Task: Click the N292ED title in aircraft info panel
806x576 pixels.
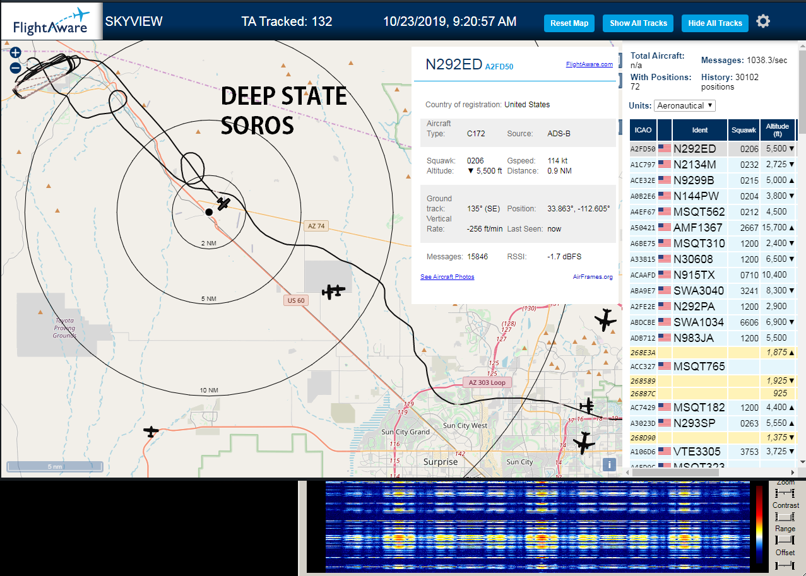Action: coord(454,64)
